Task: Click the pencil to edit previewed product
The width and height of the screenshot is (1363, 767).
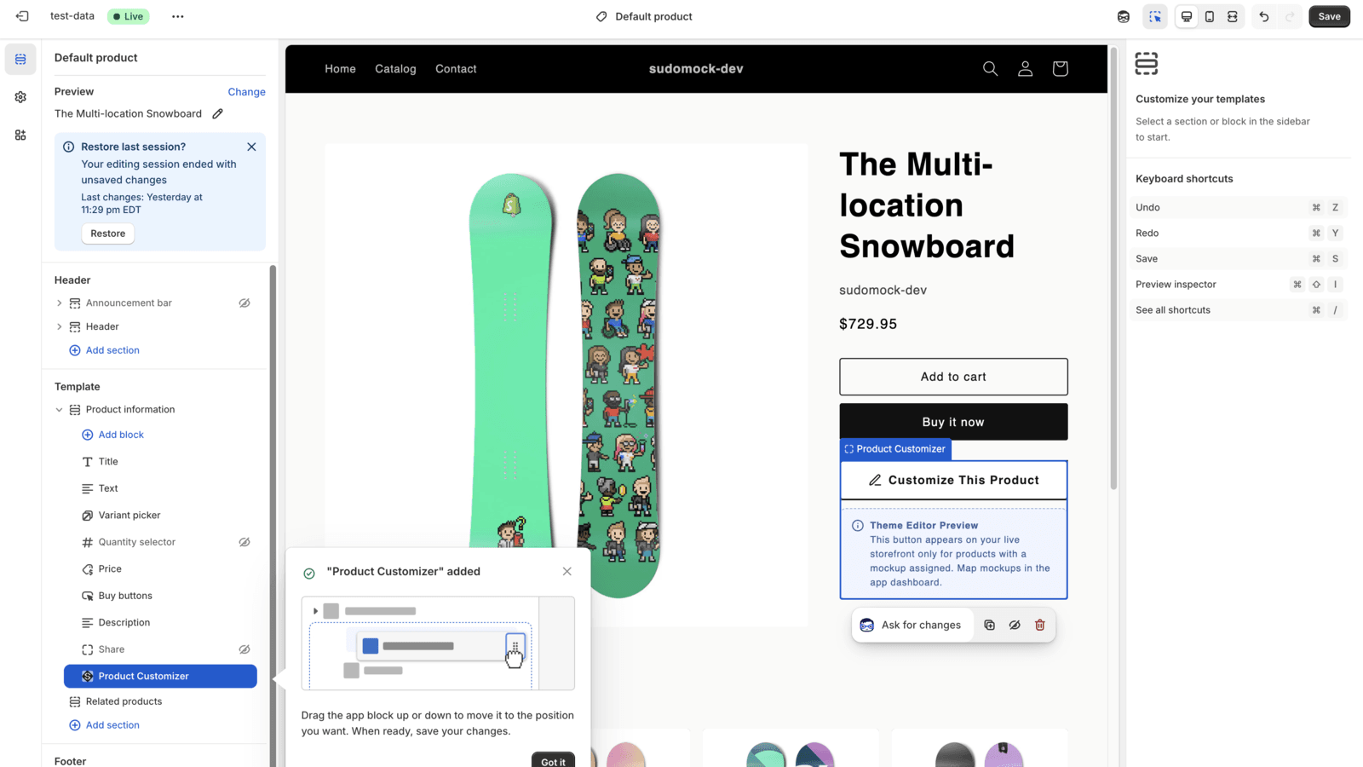Action: tap(217, 112)
